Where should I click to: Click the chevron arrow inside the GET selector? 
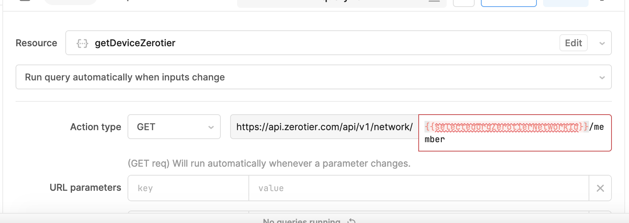click(211, 127)
